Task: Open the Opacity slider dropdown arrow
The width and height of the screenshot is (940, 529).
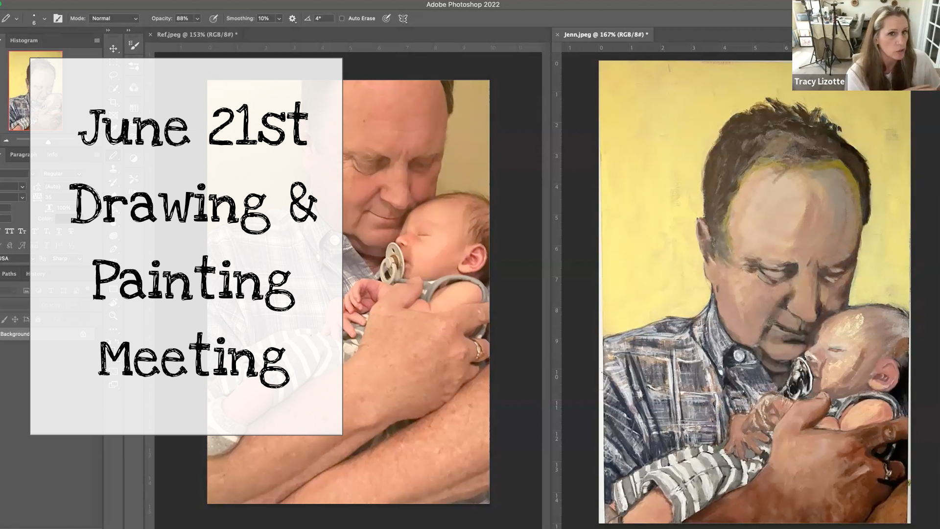Action: (198, 19)
